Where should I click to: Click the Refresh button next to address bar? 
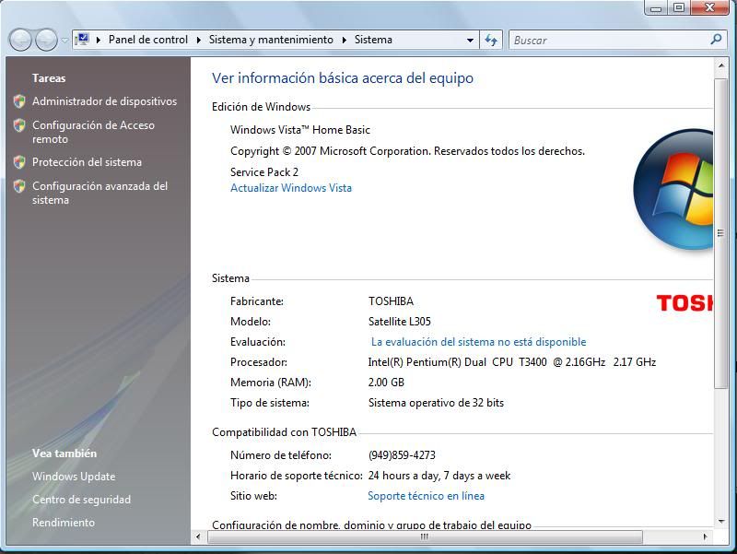point(491,40)
